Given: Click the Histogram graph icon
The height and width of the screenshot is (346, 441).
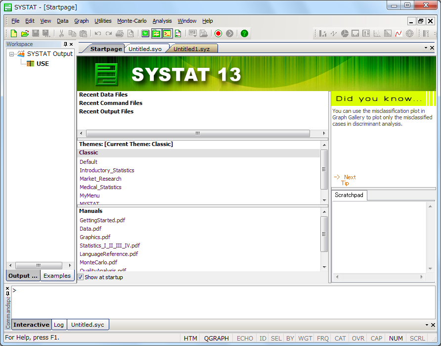Looking at the screenshot, I should click(355, 34).
